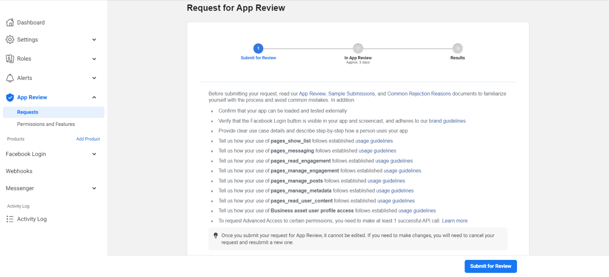This screenshot has height=277, width=609.
Task: Click the Dashboard house icon
Action: (10, 22)
